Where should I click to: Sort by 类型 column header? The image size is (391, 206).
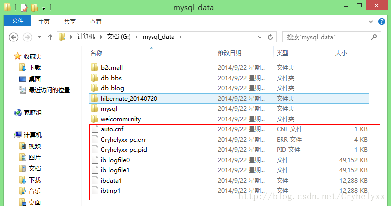(282, 53)
